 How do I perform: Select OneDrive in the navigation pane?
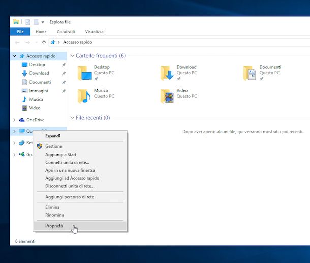click(35, 120)
